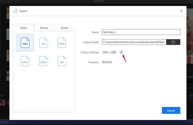Select MKV as export format
Image resolution: width=193 pixels, height=125 pixels.
pyautogui.click(x=25, y=61)
